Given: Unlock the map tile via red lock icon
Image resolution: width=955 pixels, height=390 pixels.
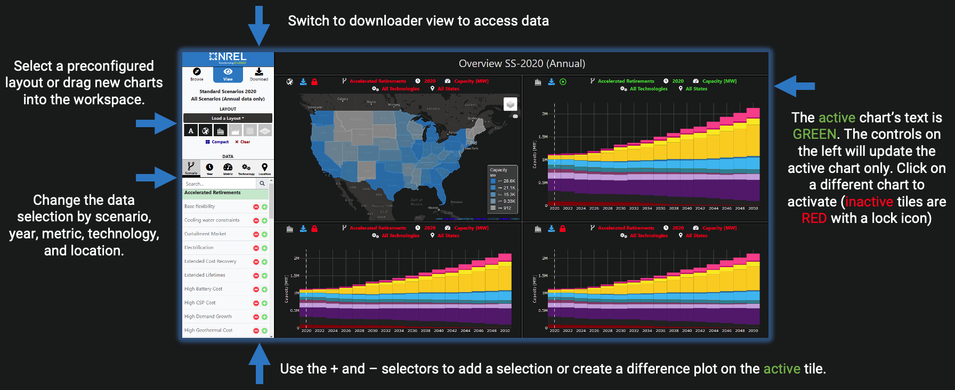Looking at the screenshot, I should [314, 82].
